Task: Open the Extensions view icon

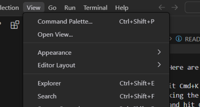Action: [15, 25]
